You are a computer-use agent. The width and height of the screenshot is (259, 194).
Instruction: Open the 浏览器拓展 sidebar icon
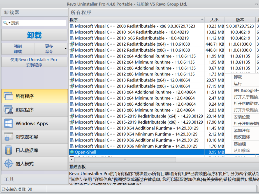pyautogui.click(x=8, y=137)
